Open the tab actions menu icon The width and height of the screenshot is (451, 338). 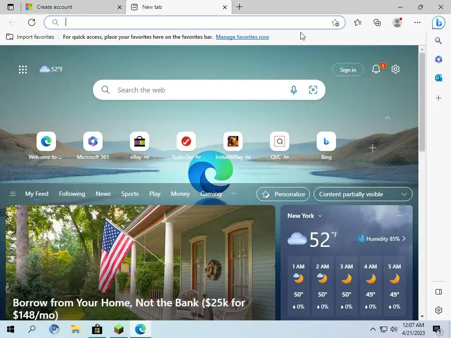[x=11, y=7]
